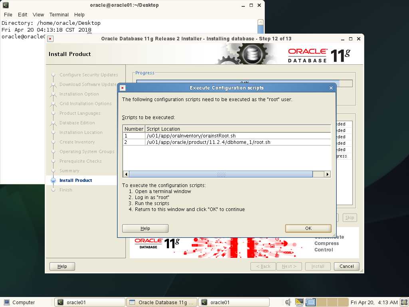Screen dimensions: 409x307
Task: Click the installer window Help button
Action: pos(62,266)
